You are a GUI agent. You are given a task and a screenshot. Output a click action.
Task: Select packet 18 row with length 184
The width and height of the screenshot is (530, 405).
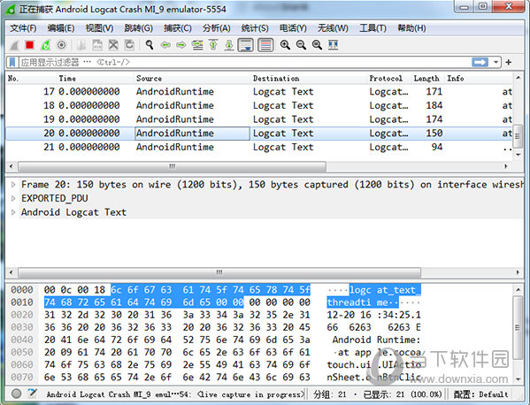[259, 105]
